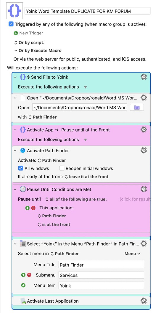
Task: Remove the Submenu row with red minus
Action: pos(29,275)
